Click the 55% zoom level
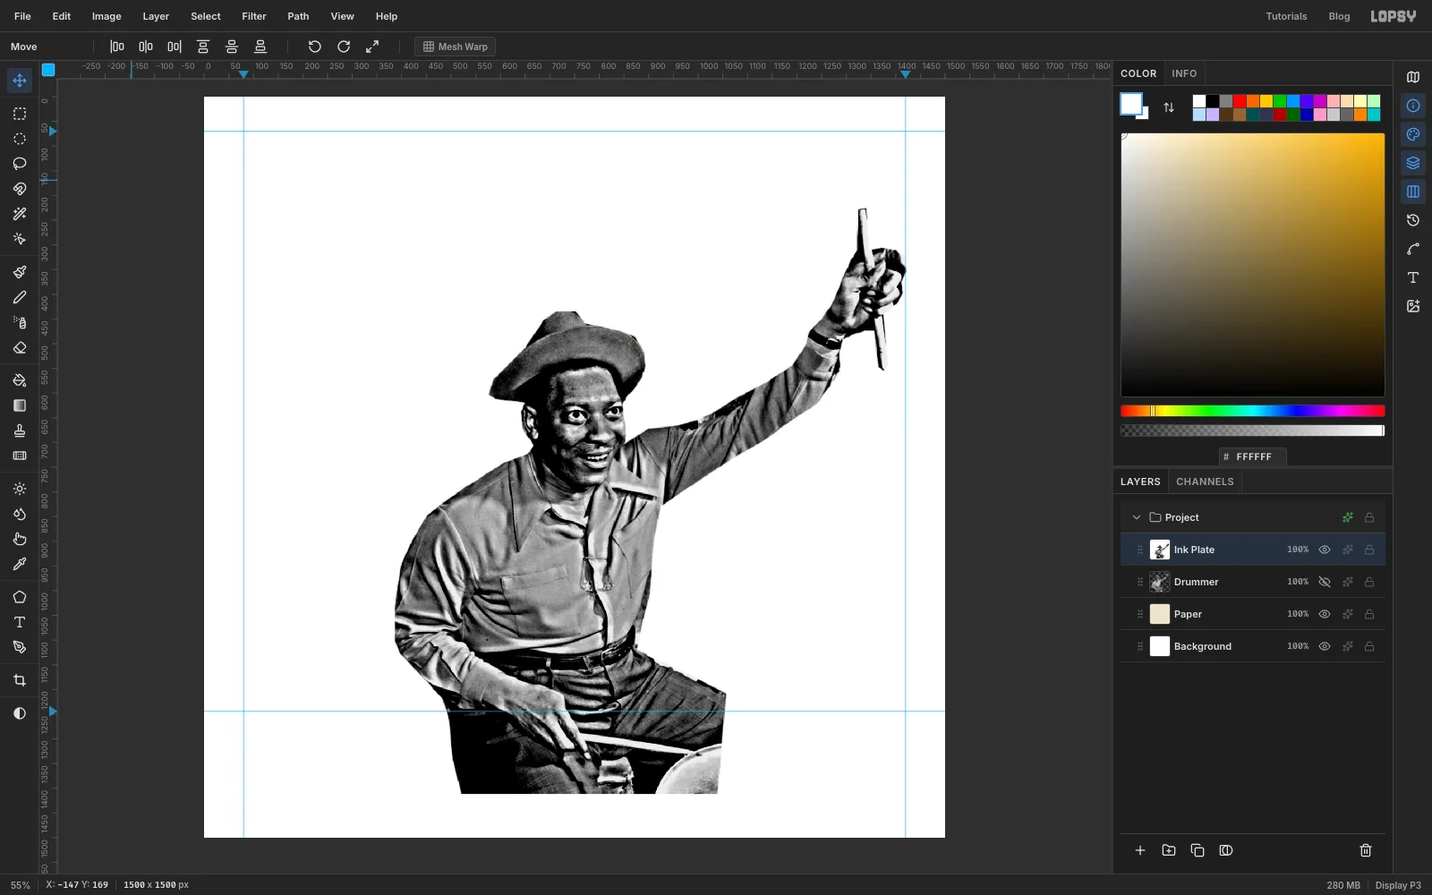This screenshot has height=895, width=1432. click(21, 885)
